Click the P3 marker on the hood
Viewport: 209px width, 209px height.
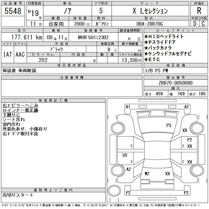click(169, 125)
